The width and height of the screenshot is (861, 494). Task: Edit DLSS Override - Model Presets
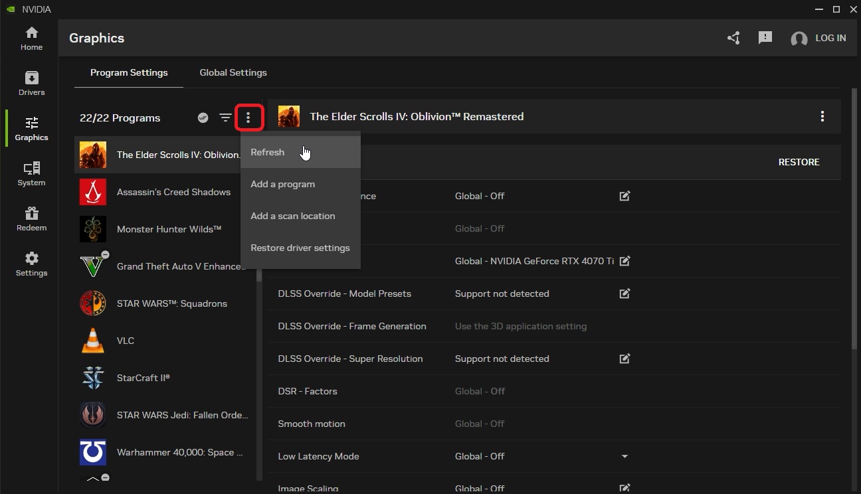624,293
